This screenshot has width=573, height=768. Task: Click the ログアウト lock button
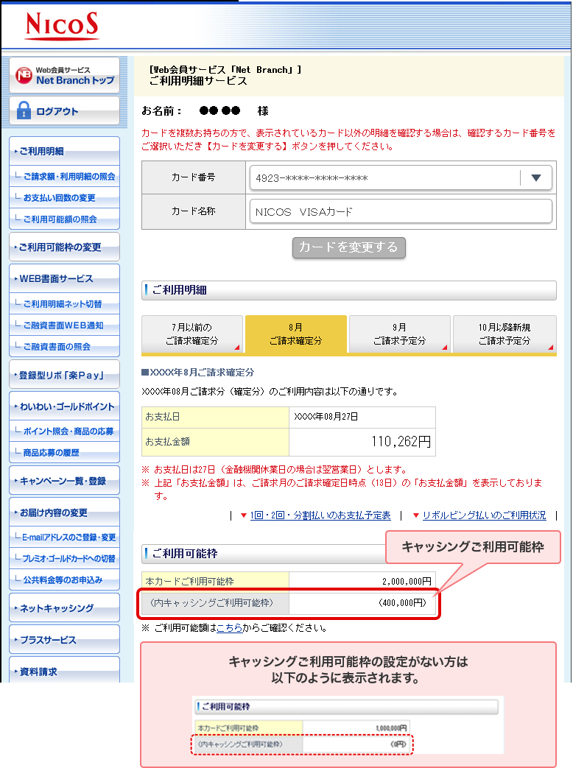coord(64,111)
